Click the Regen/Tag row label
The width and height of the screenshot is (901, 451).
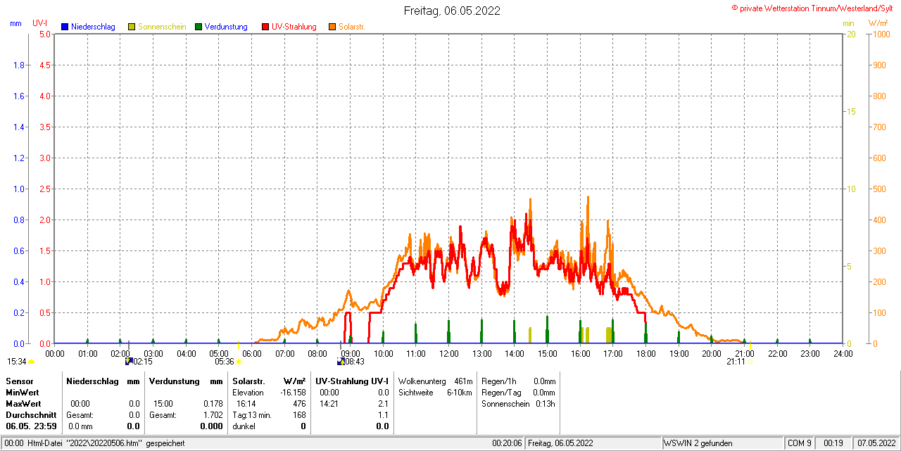(x=500, y=393)
